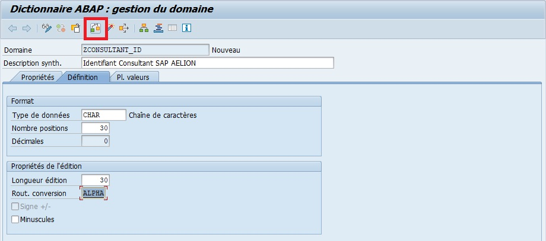546x241 pixels.
Task: Click the Description synth. text field
Action: click(x=207, y=63)
